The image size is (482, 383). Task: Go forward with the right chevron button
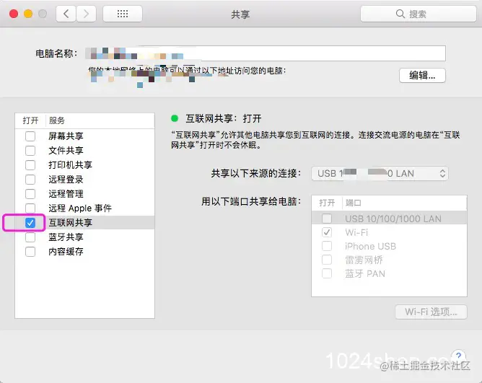[86, 14]
